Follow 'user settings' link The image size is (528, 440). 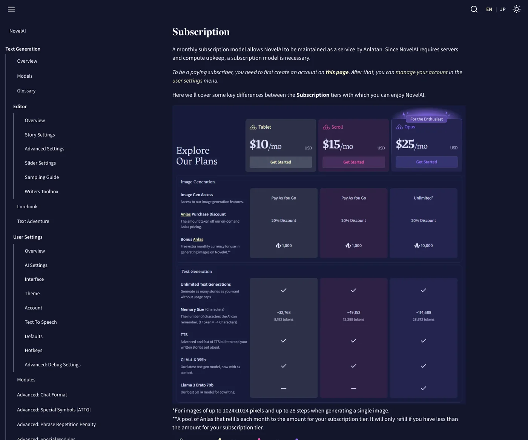pyautogui.click(x=187, y=80)
